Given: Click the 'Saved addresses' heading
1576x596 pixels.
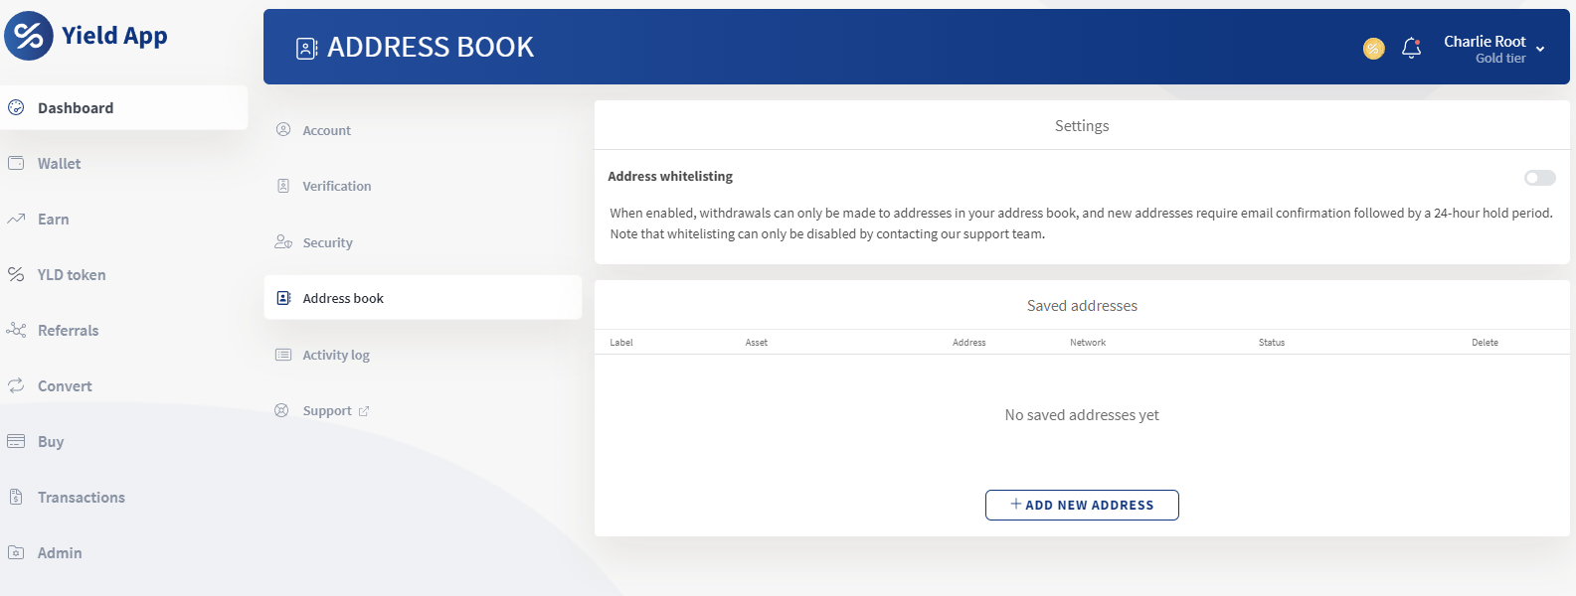Looking at the screenshot, I should point(1082,306).
